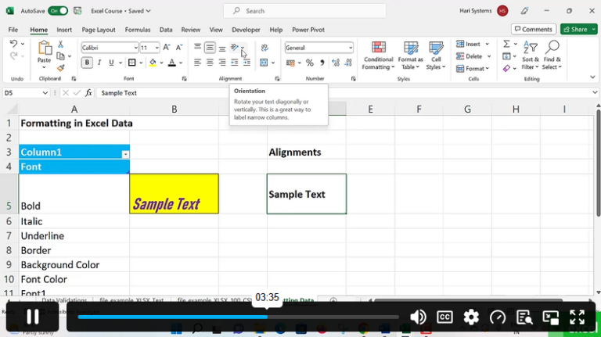601x337 pixels.
Task: Click Decrease Decimal icon
Action: click(x=348, y=63)
